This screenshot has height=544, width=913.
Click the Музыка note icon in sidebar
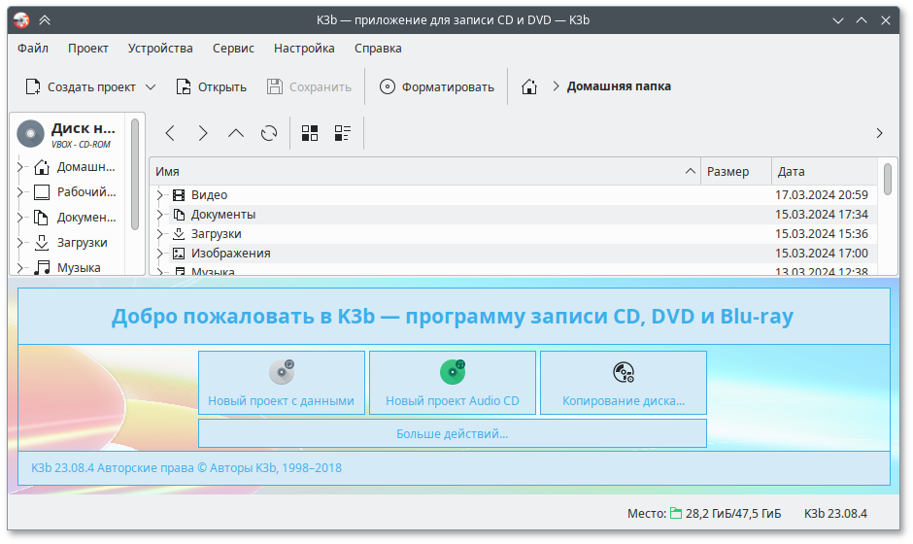click(42, 268)
